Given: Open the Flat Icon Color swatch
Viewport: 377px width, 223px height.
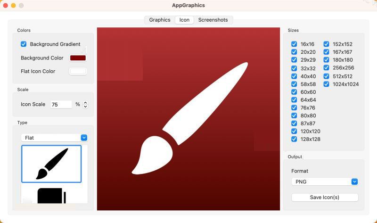Looking at the screenshot, I should coord(78,71).
